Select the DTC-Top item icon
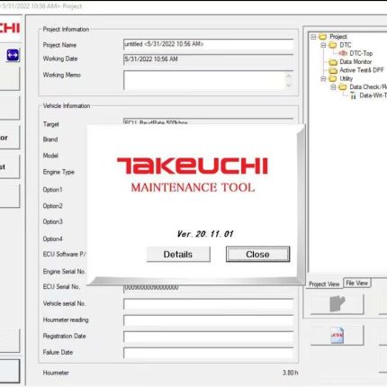This screenshot has width=387, height=387. tap(343, 53)
